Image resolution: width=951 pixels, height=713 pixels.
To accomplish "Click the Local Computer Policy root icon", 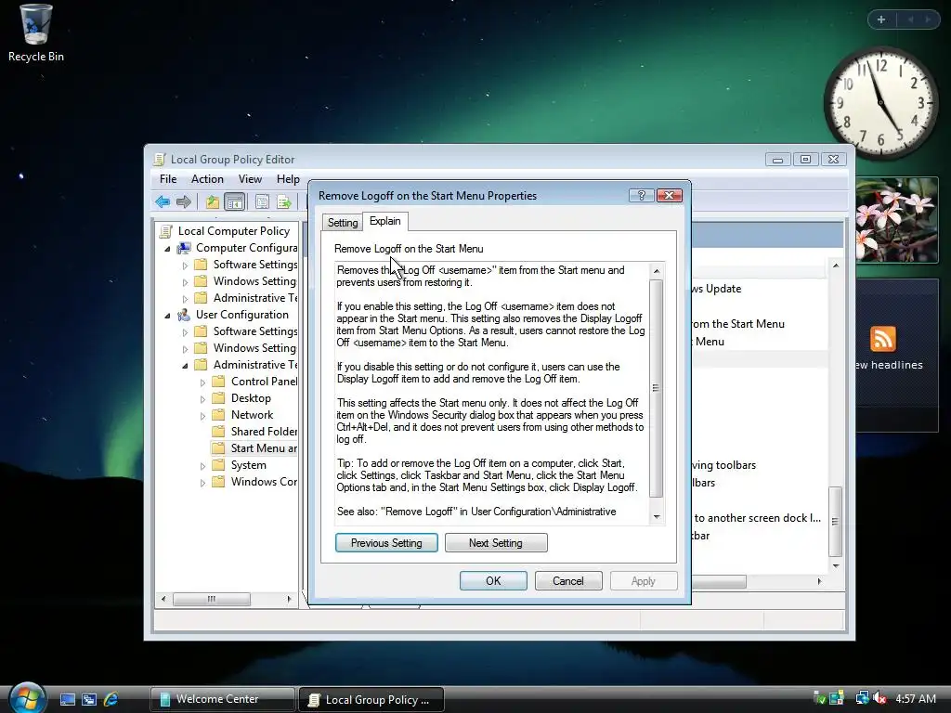I will point(165,231).
